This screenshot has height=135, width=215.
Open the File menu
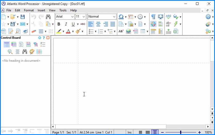tap(9, 10)
